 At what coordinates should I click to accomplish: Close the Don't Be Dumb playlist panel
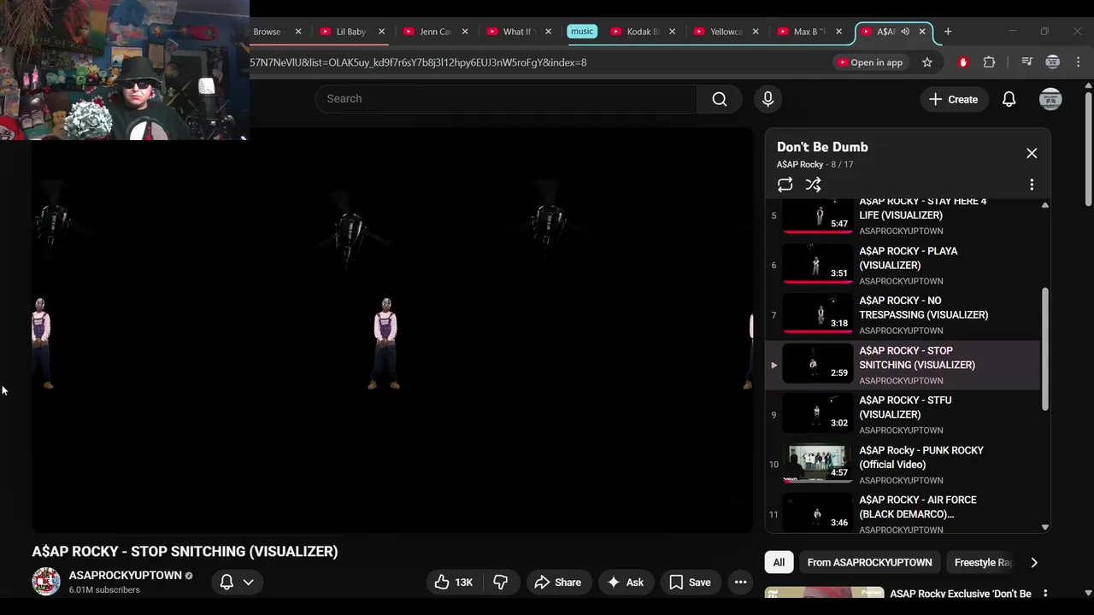(x=1032, y=154)
